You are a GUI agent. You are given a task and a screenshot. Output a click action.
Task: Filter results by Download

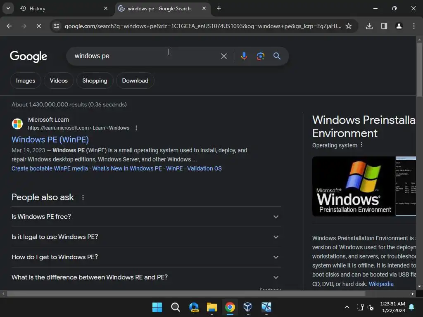tap(135, 80)
